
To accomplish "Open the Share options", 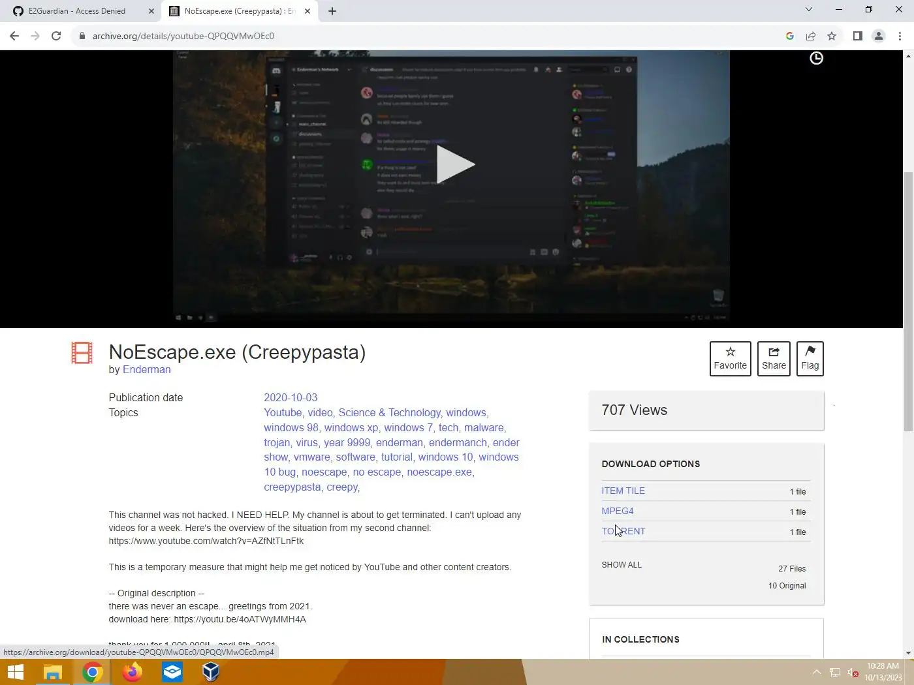I will tap(774, 358).
